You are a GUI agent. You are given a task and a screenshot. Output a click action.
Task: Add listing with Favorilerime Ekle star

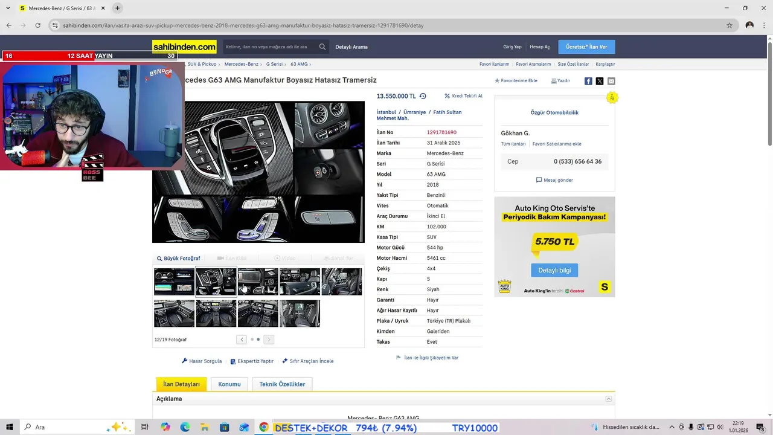click(x=516, y=80)
